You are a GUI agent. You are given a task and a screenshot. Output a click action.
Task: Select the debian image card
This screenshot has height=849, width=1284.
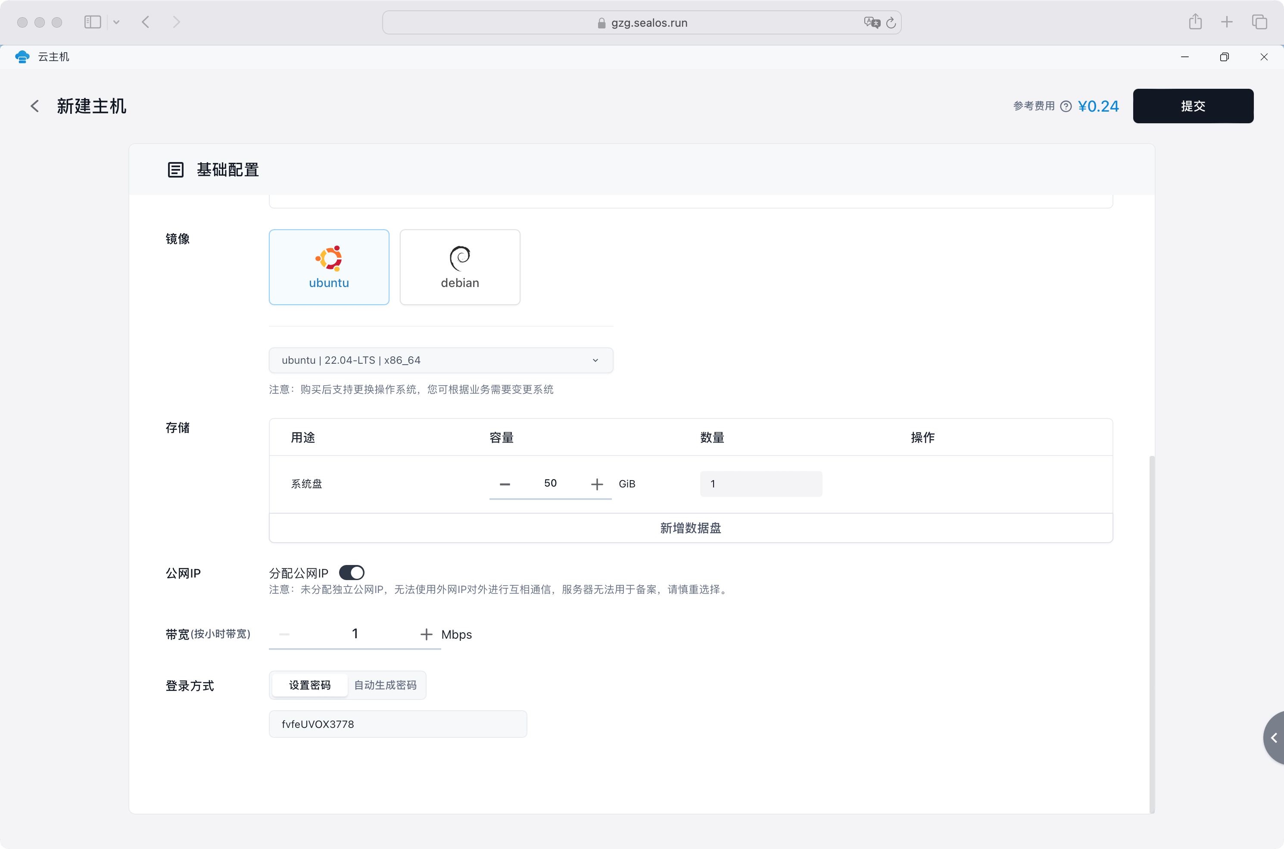460,267
